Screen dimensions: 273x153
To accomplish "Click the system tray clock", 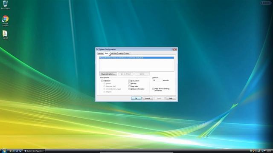I will click(x=270, y=151).
